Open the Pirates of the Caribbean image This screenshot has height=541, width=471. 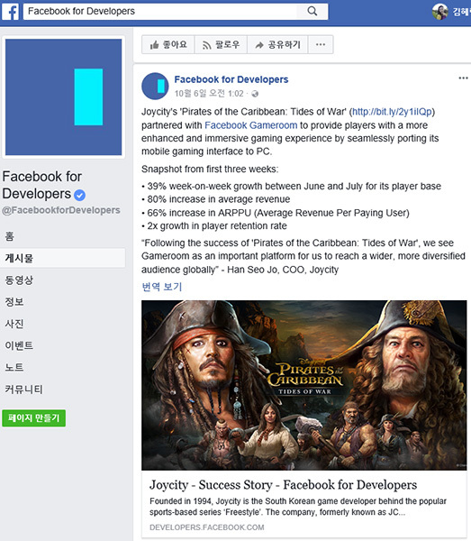(304, 385)
